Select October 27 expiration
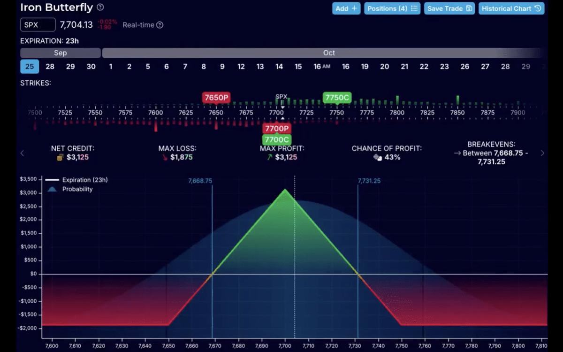 [485, 67]
